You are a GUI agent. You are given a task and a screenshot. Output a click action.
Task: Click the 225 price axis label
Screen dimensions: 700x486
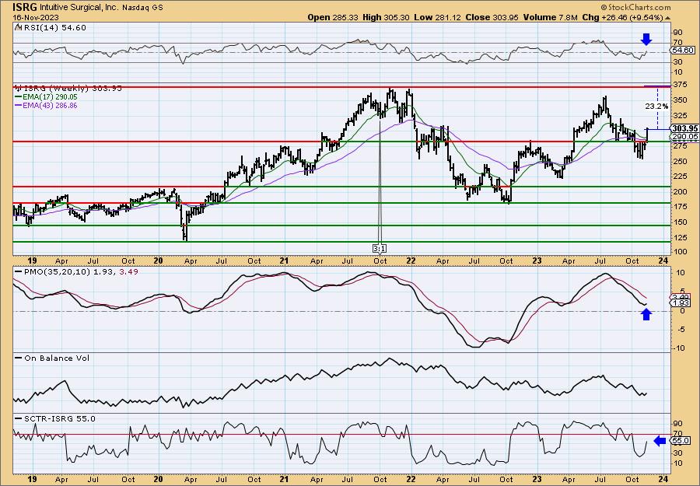pos(680,177)
